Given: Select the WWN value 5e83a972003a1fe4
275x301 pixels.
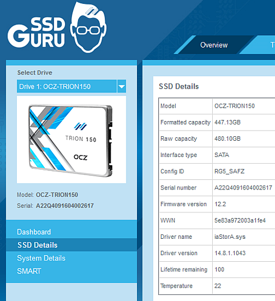Looking at the screenshot, I should [x=240, y=220].
